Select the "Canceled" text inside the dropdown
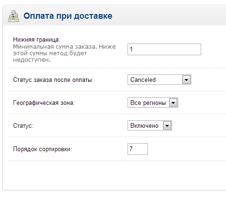Screen dimensions: 226x197 pyautogui.click(x=143, y=80)
